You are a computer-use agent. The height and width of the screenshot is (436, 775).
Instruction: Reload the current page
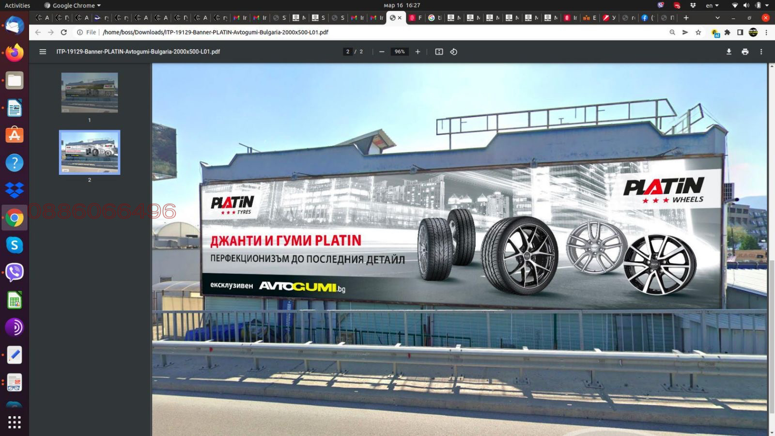coord(63,32)
